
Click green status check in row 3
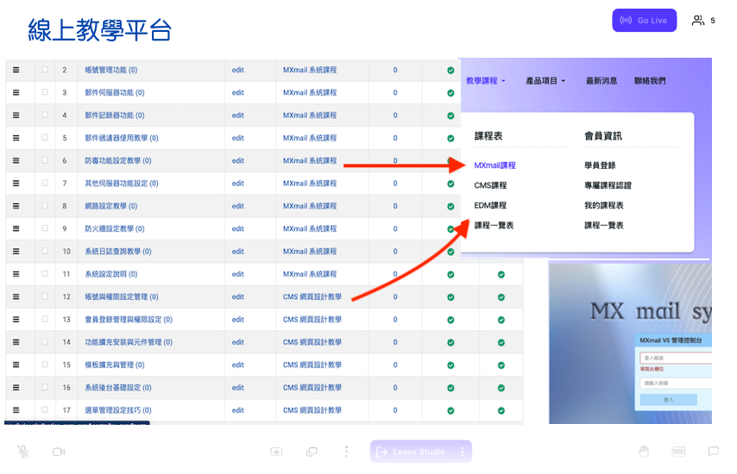pyautogui.click(x=450, y=93)
